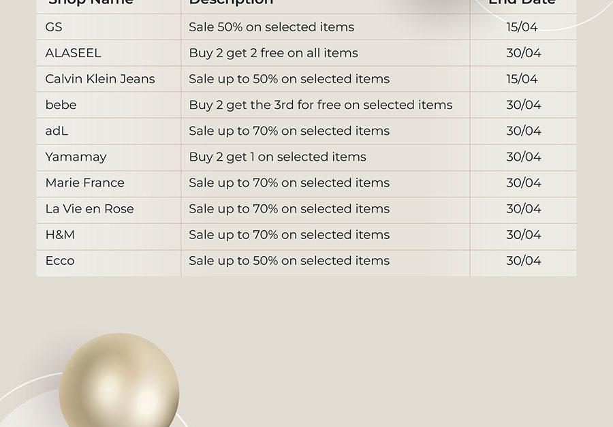Click the golden pearl sphere graphic
Viewport: 613px width, 427px height.
click(119, 380)
